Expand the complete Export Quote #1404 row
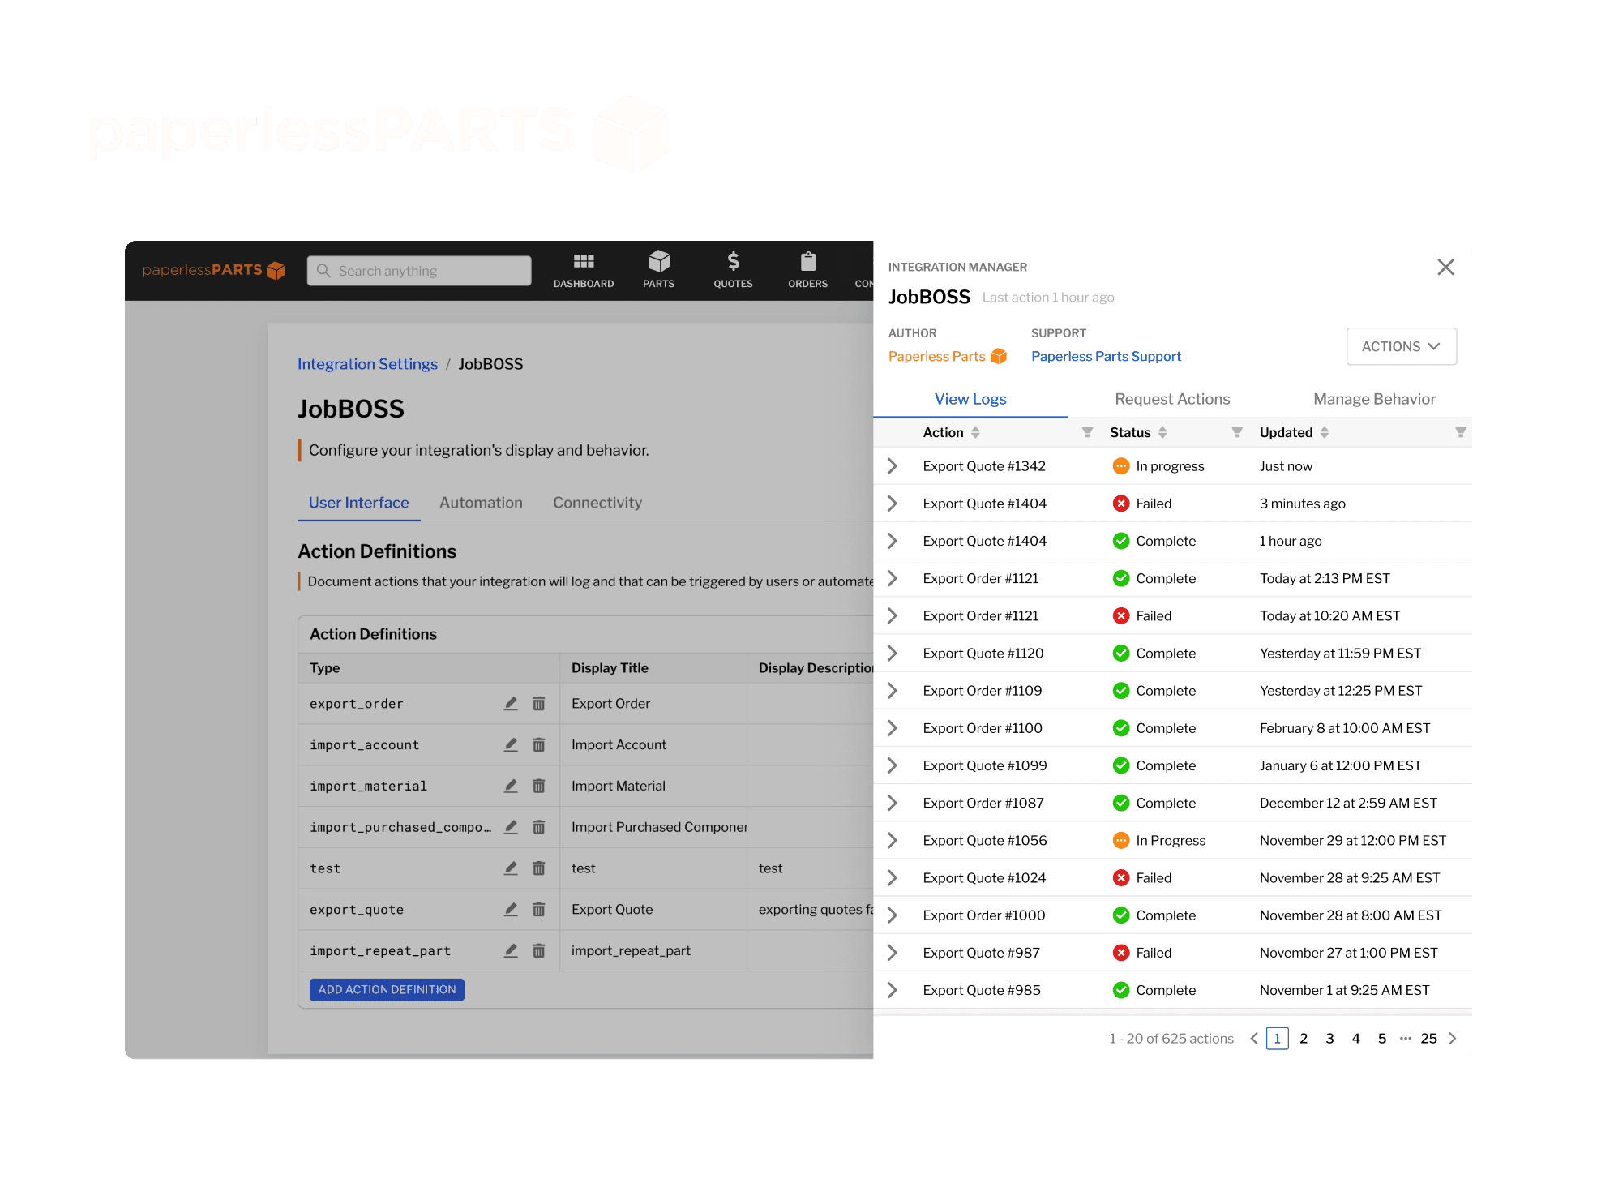Image resolution: width=1597 pixels, height=1196 pixels. pos(893,541)
